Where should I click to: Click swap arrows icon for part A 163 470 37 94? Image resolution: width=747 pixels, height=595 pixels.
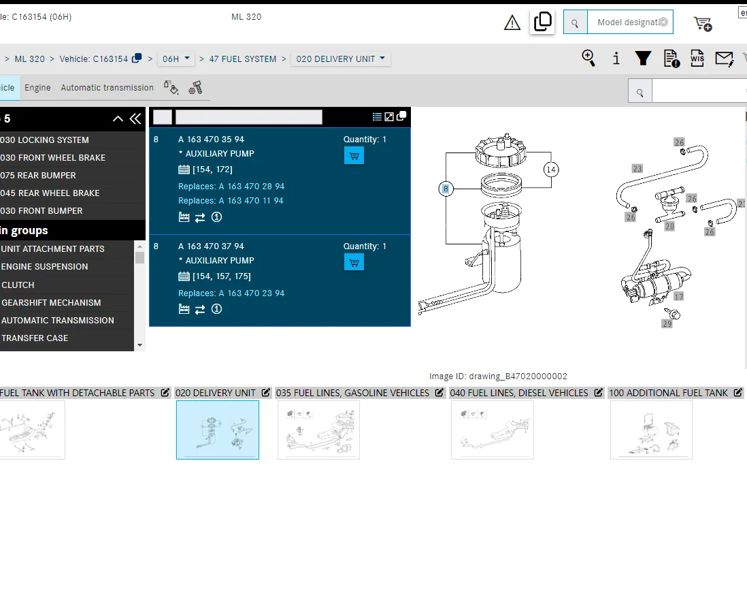[200, 310]
